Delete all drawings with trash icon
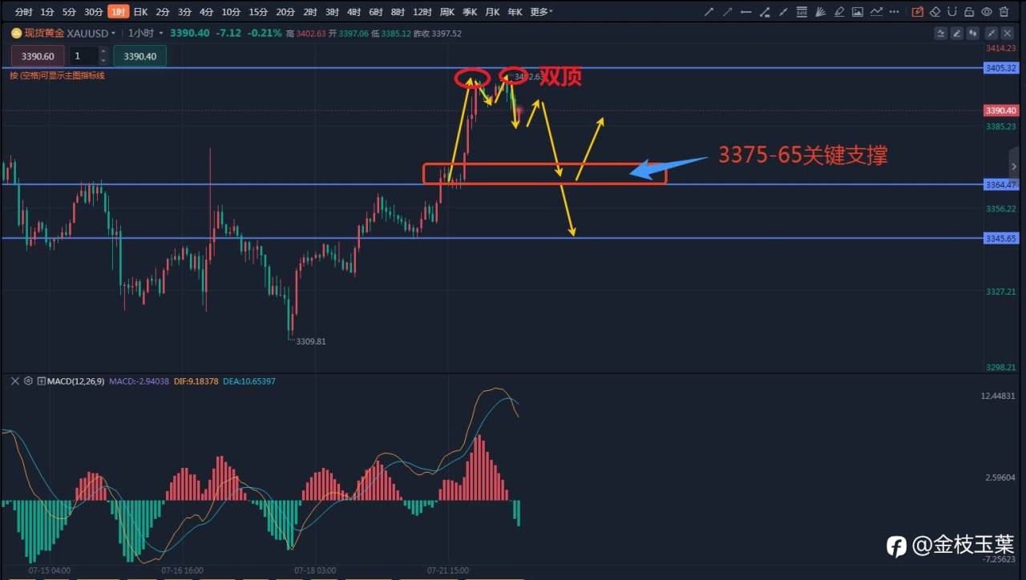This screenshot has width=1026, height=580. (x=1004, y=12)
